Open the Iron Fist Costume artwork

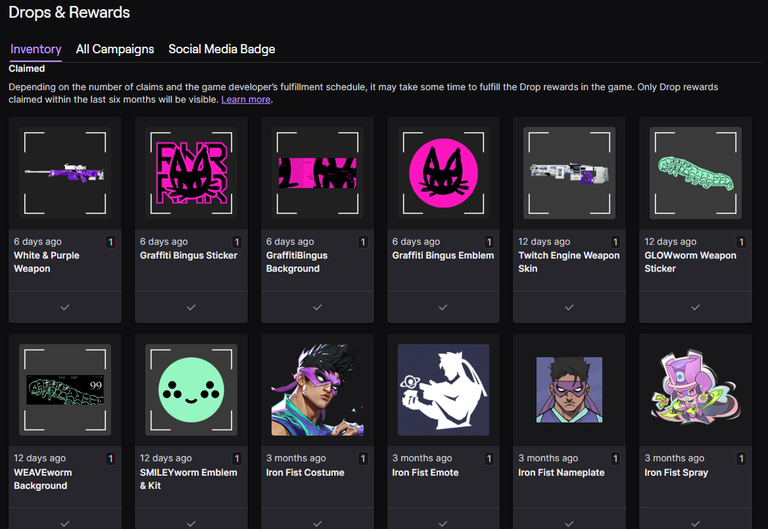[x=317, y=390]
